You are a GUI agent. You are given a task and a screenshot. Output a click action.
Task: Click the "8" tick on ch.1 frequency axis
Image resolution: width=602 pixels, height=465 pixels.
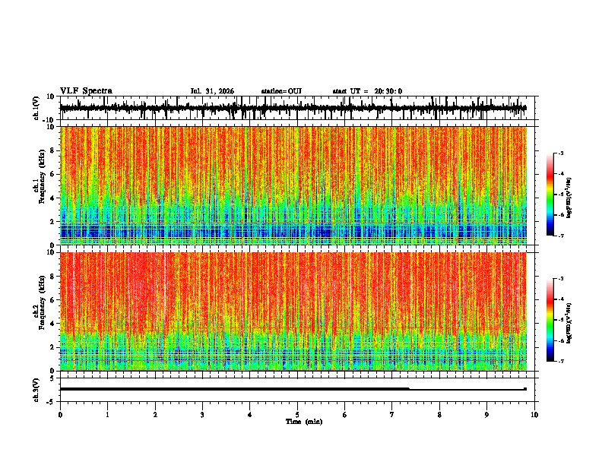point(53,150)
